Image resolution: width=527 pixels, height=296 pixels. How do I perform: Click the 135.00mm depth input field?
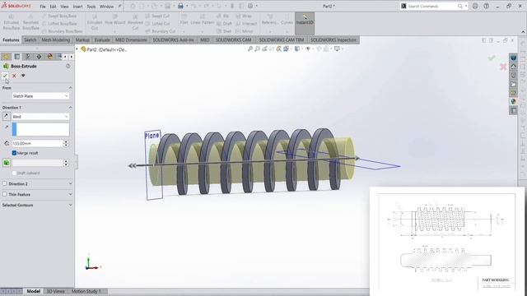coord(37,143)
